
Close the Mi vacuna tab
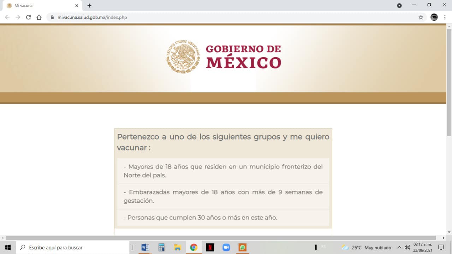[x=77, y=6]
